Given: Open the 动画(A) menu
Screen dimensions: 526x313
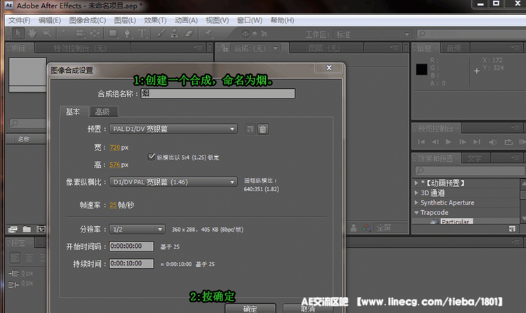Looking at the screenshot, I should click(186, 20).
